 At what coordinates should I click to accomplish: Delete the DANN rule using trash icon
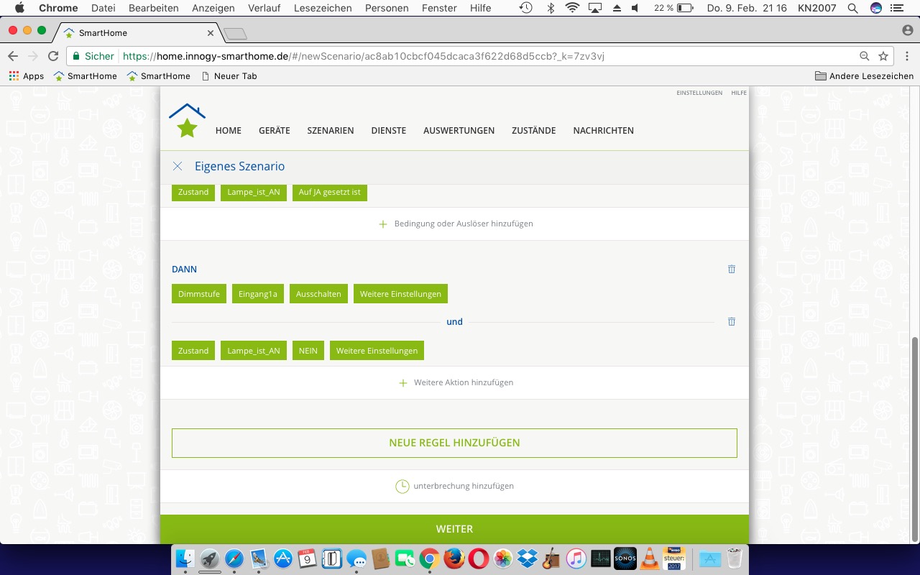tap(732, 269)
